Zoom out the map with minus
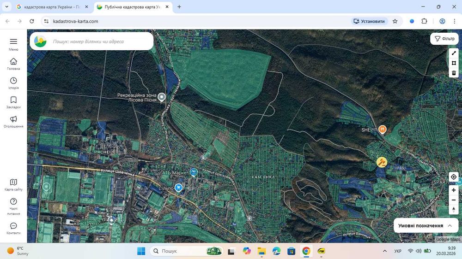Viewport: 462px width, 259px height. (454, 200)
